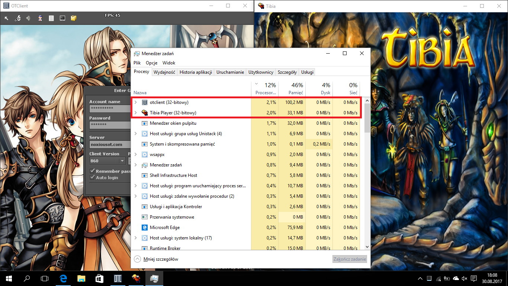Switch to Tibia via its taskbar icon
Image resolution: width=508 pixels, height=286 pixels.
(136, 278)
